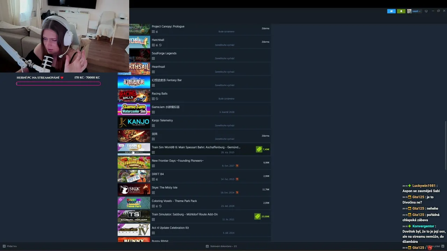Image resolution: width=447 pixels, height=251 pixels.
Task: Expand the saaab account dropdown
Action: 416,11
